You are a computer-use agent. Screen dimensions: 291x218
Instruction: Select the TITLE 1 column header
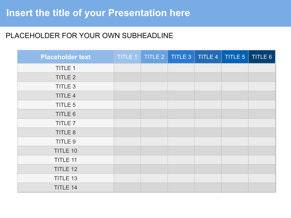127,57
